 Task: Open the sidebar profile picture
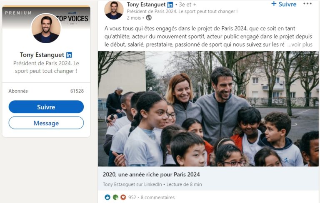pyautogui.click(x=46, y=28)
